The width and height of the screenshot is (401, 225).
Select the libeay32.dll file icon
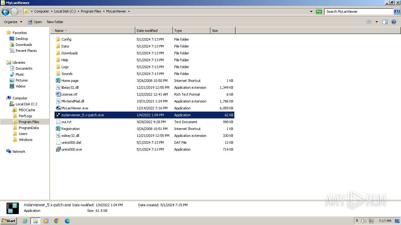[x=58, y=87]
